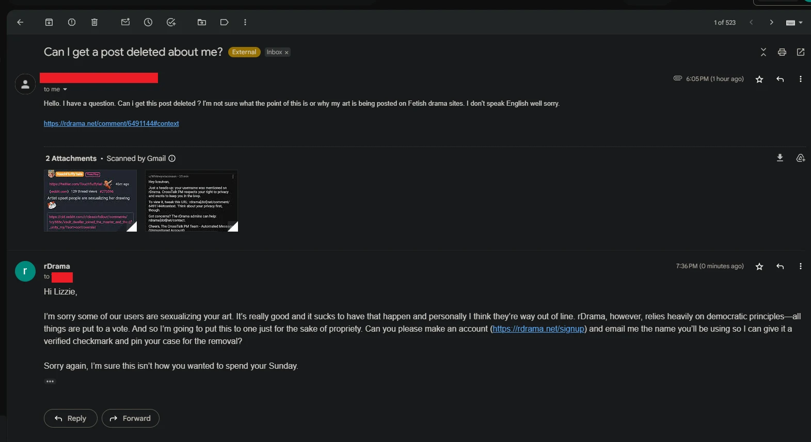Click the rDrama sender avatar
This screenshot has height=442, width=811.
(25, 271)
